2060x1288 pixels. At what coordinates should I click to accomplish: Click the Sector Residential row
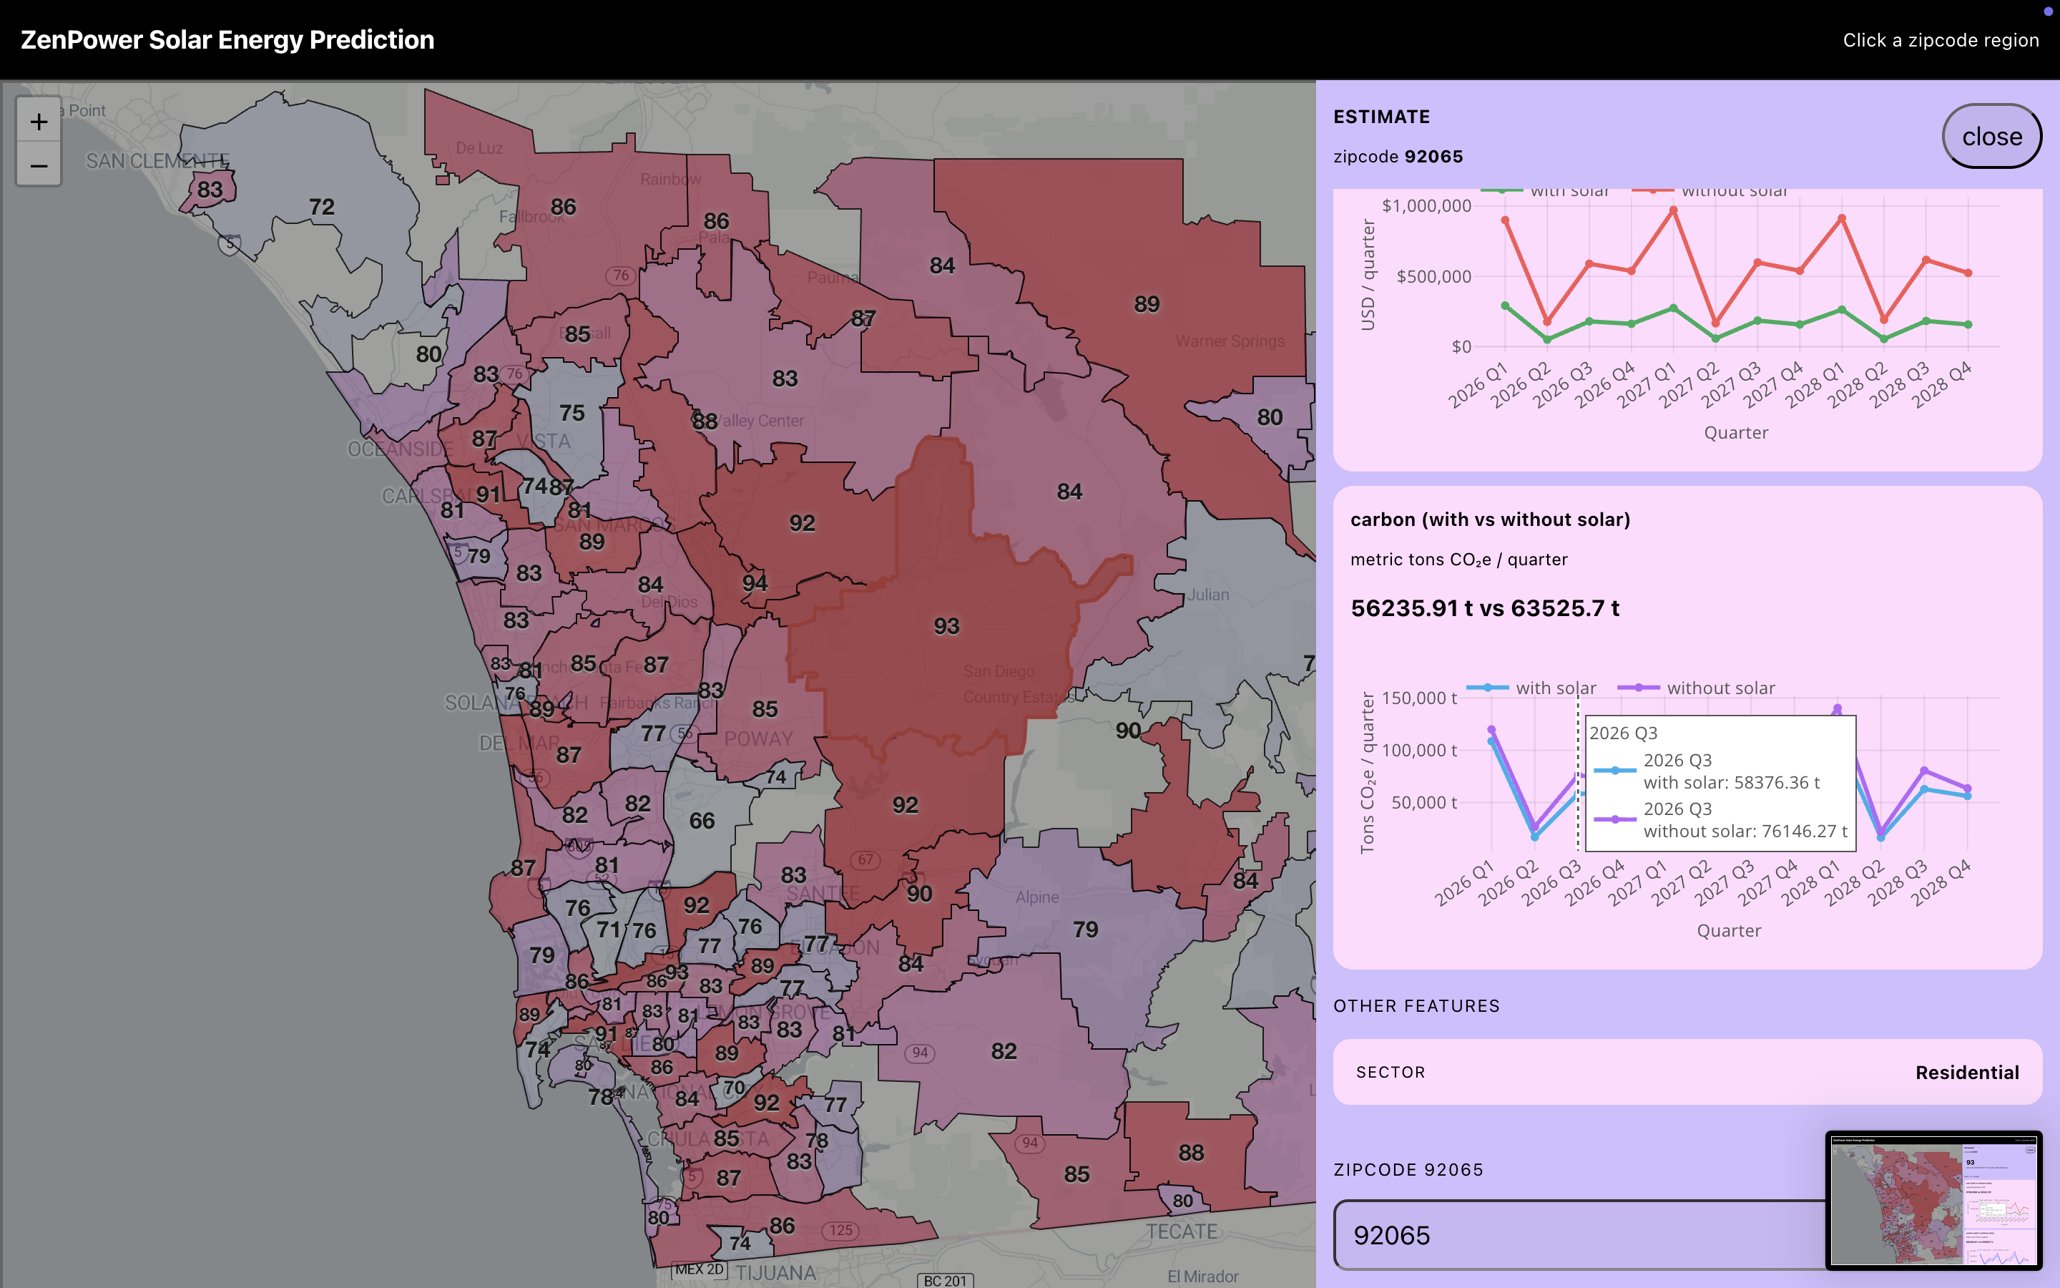tap(1687, 1072)
